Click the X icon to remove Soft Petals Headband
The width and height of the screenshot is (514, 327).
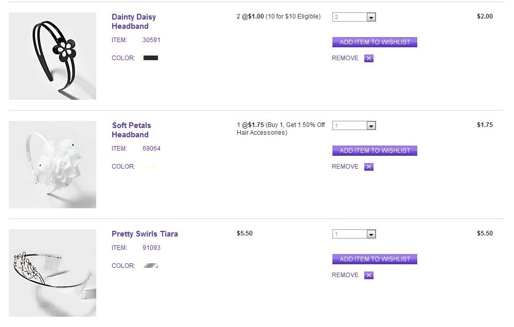click(368, 167)
